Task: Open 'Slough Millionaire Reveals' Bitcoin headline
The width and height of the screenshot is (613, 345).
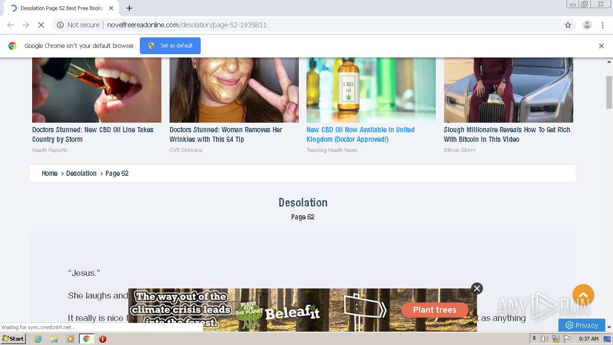Action: pyautogui.click(x=507, y=135)
